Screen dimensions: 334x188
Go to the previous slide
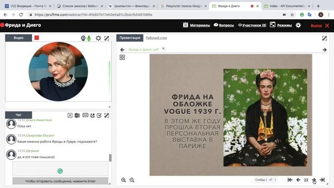click(x=298, y=180)
